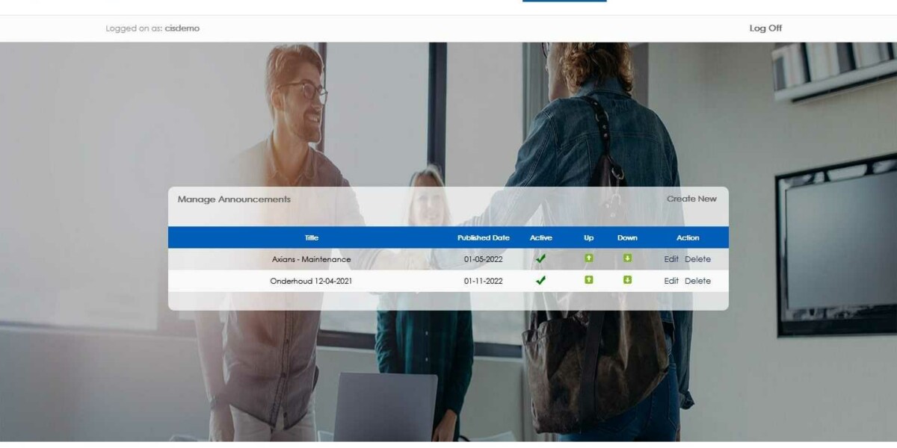Delete the Axians - Maintenance announcement
Screen dimensions: 897x448
(x=697, y=259)
